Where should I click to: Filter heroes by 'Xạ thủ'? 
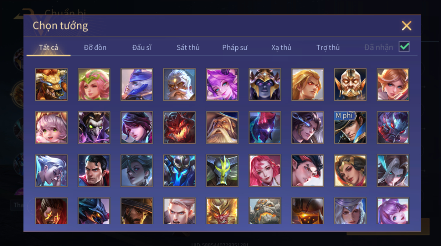[281, 47]
